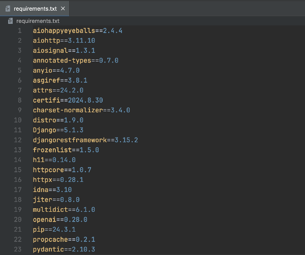
Task: Click the anyio==4.7.0 line
Action: tap(56, 71)
